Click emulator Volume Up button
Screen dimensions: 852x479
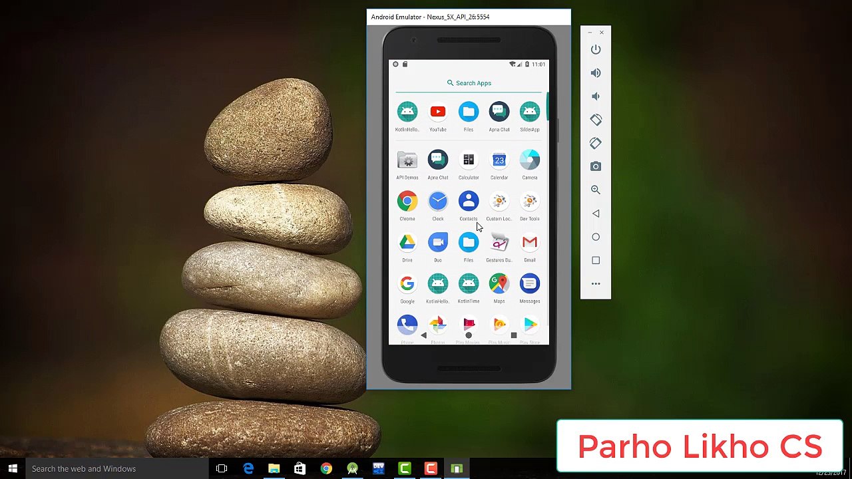click(596, 73)
